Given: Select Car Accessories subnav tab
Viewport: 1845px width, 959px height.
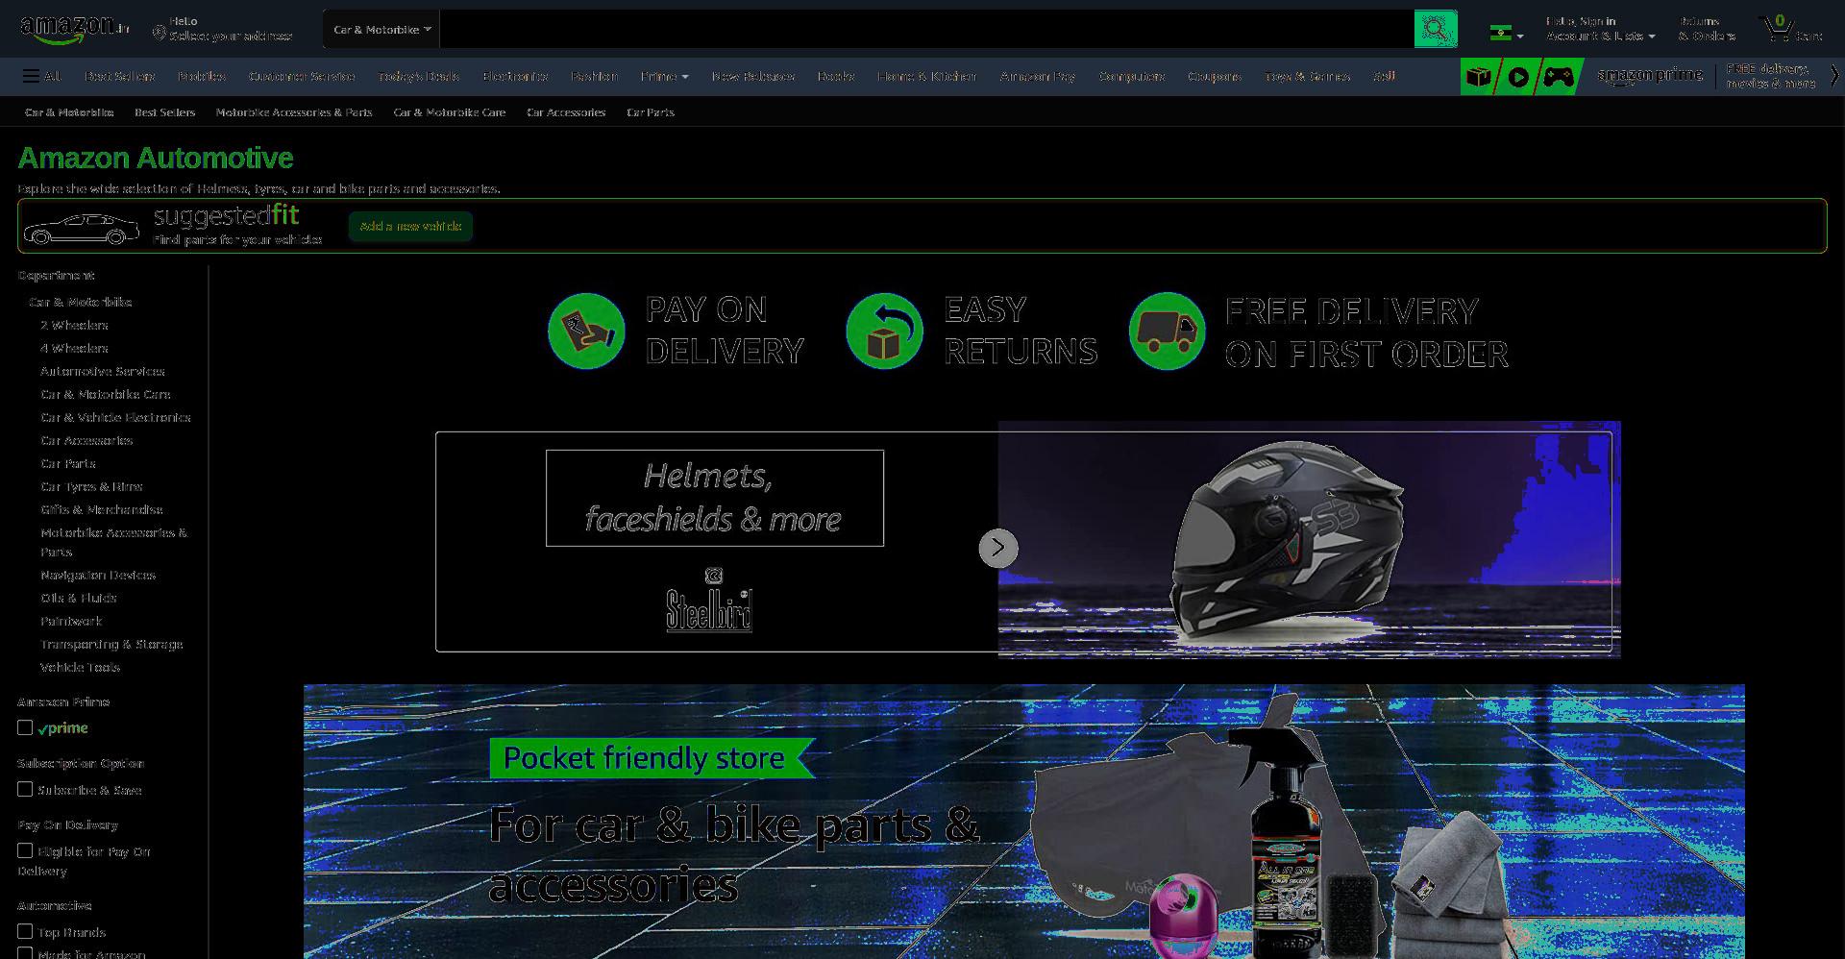Looking at the screenshot, I should 566,112.
